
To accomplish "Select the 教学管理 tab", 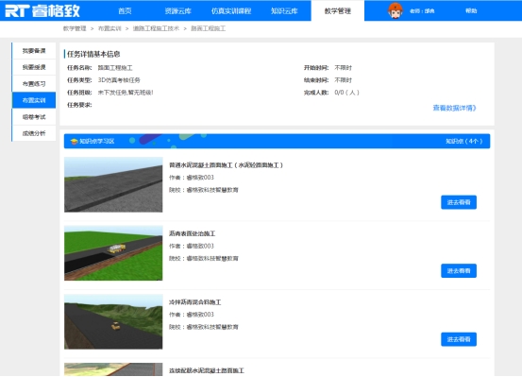I will [338, 11].
